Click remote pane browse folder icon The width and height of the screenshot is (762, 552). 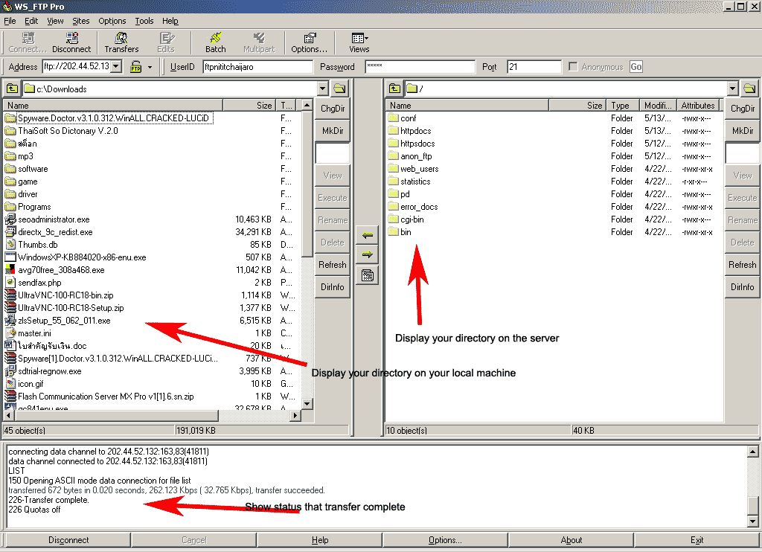click(749, 89)
